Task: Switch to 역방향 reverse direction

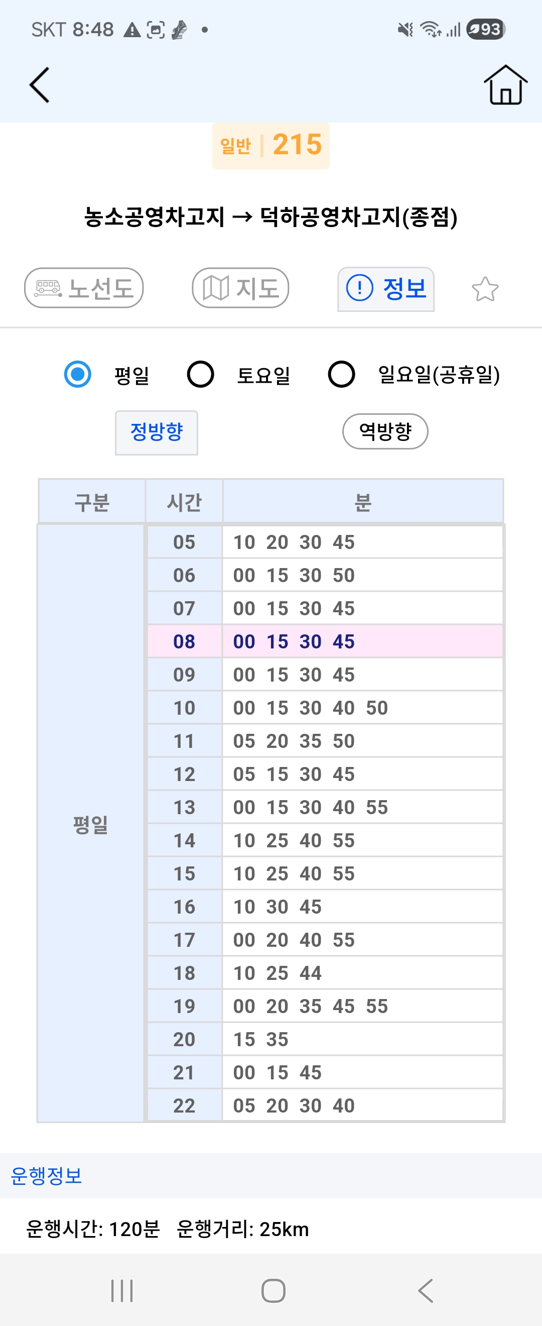Action: tap(385, 431)
